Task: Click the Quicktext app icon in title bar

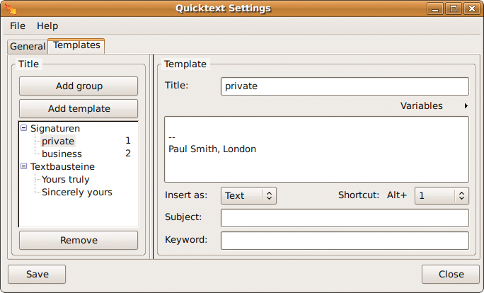Action: click(x=11, y=8)
